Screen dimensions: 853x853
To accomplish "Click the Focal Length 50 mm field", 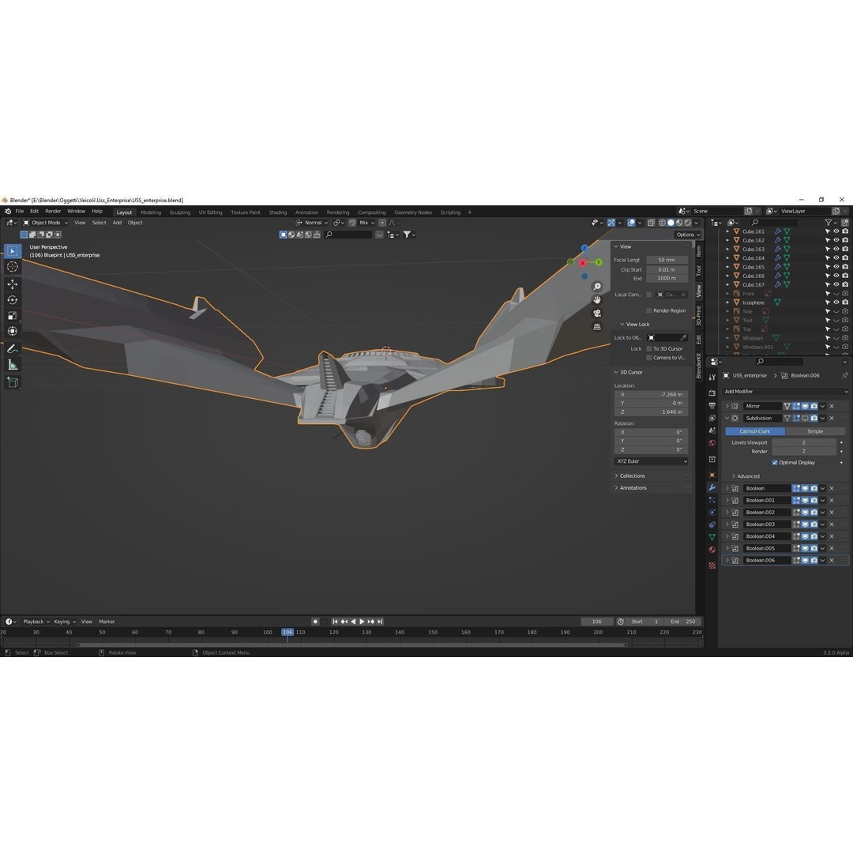I will [667, 260].
